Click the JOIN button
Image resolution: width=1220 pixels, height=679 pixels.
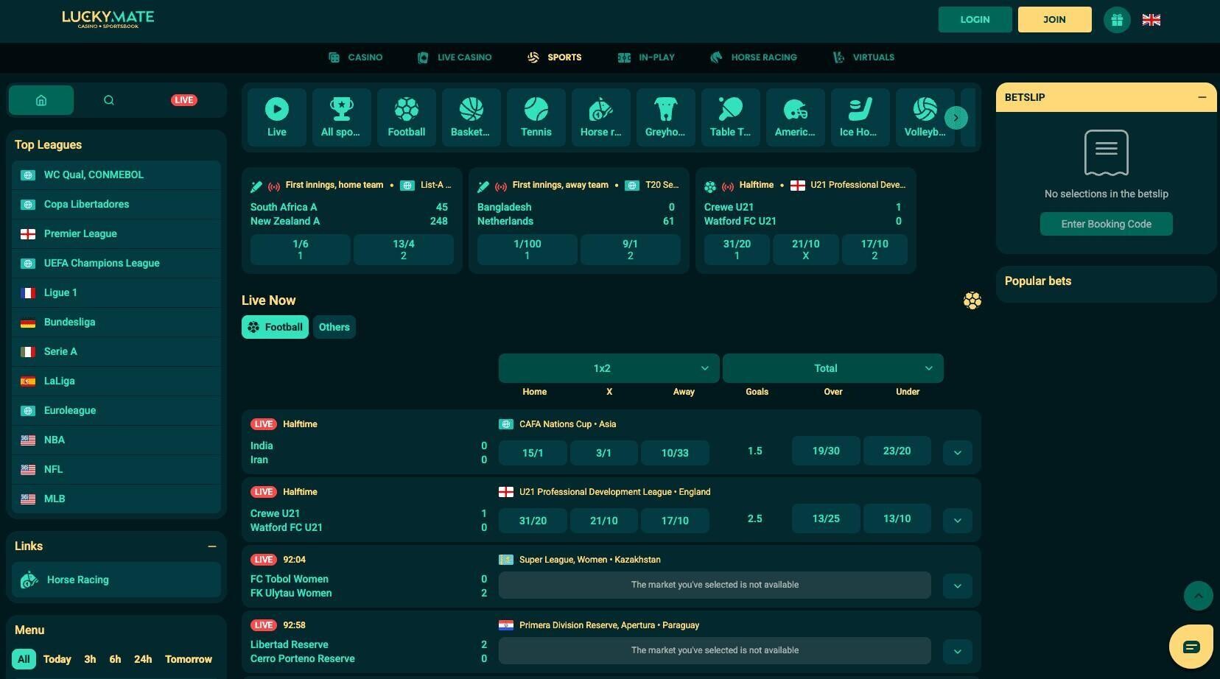pos(1054,20)
